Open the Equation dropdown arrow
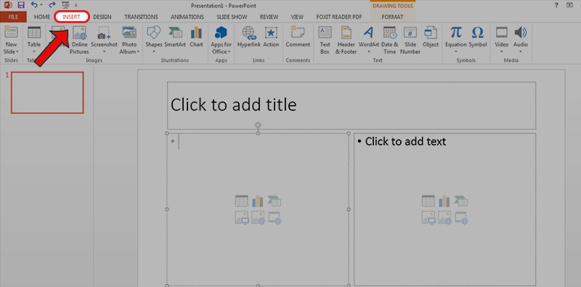 pos(456,51)
